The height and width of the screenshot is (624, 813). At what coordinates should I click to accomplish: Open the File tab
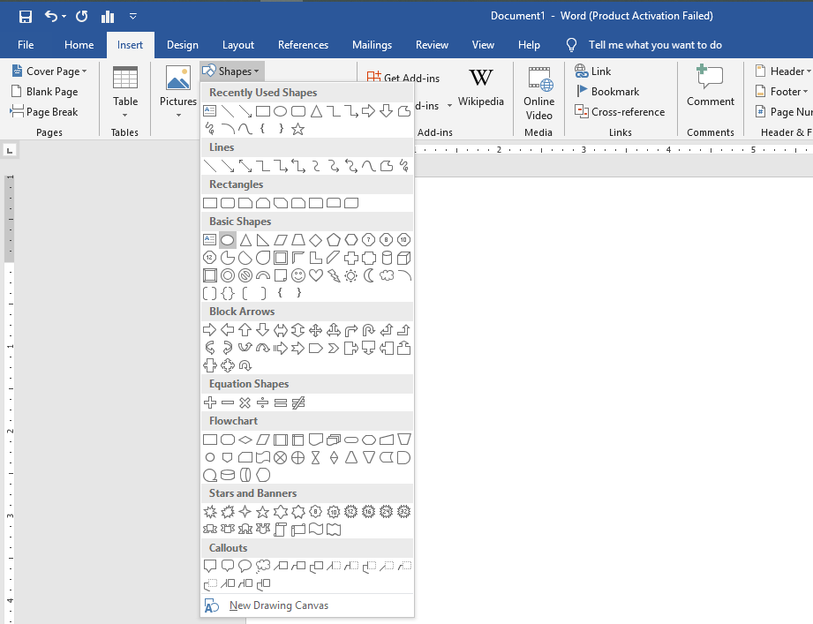point(26,45)
